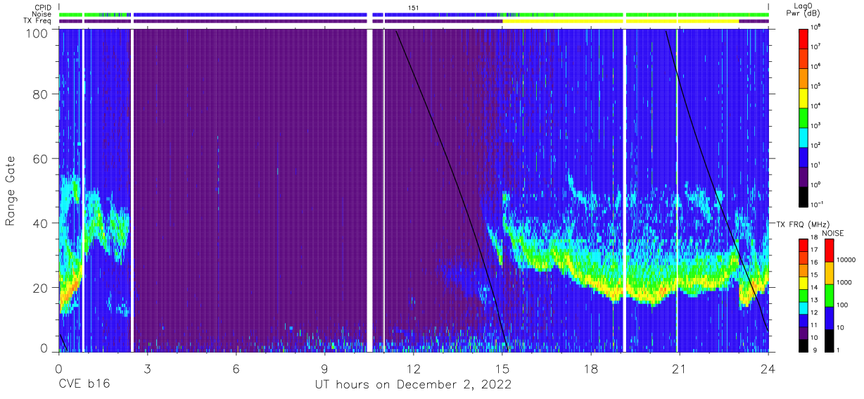864x399 pixels.
Task: Click the yellow segment of TX FRQ colorbar
Action: (803, 281)
